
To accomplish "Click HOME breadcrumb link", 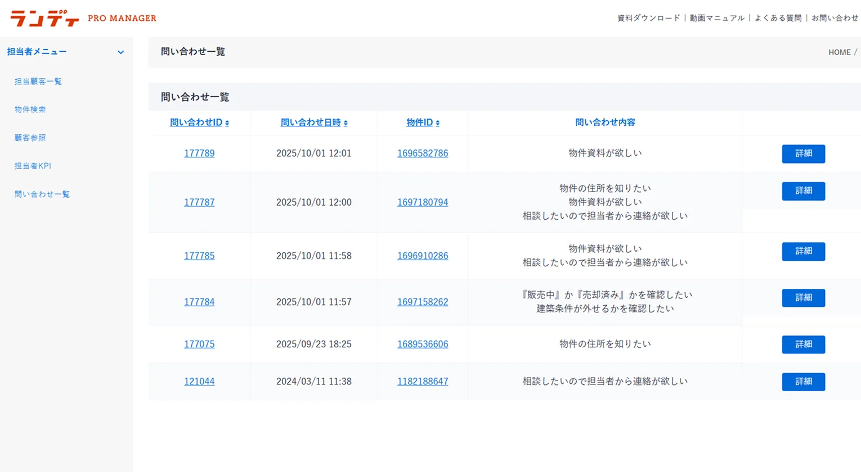I will [x=839, y=52].
